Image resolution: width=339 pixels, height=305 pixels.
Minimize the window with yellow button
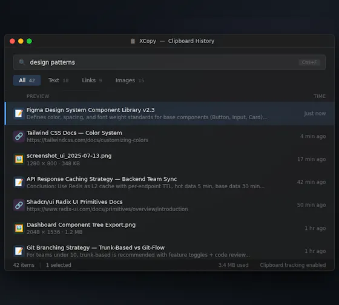pyautogui.click(x=21, y=41)
